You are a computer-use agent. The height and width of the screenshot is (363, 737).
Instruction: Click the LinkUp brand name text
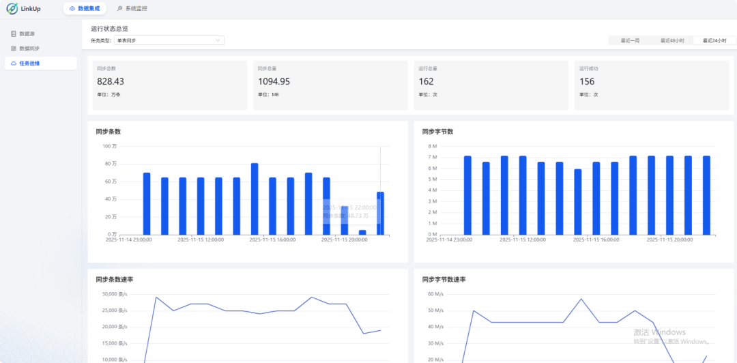[x=31, y=8]
